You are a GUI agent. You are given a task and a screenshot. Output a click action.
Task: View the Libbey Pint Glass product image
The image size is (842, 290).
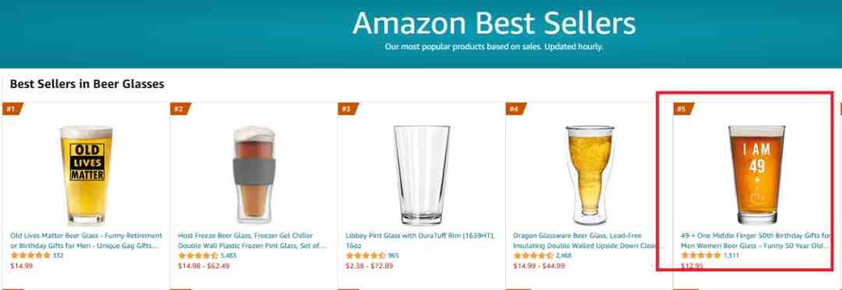422,175
